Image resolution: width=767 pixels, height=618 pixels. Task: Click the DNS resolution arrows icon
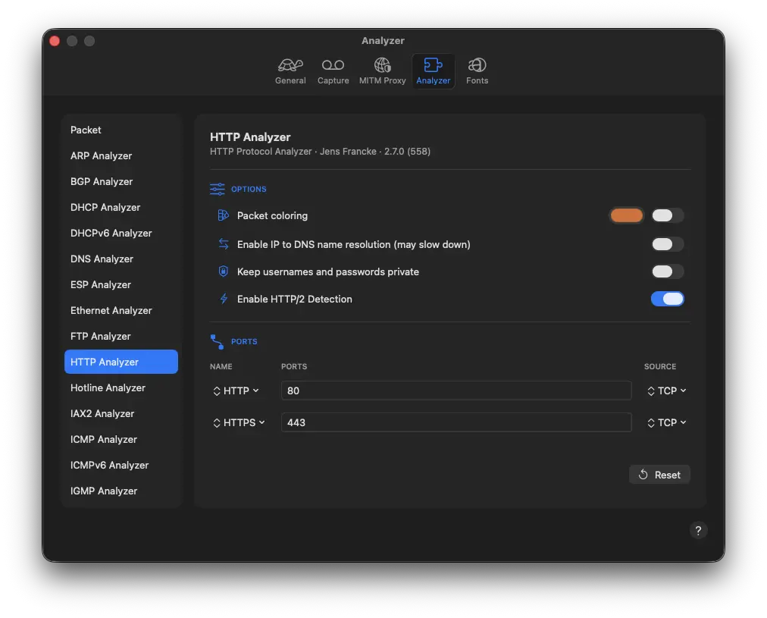pyautogui.click(x=223, y=243)
